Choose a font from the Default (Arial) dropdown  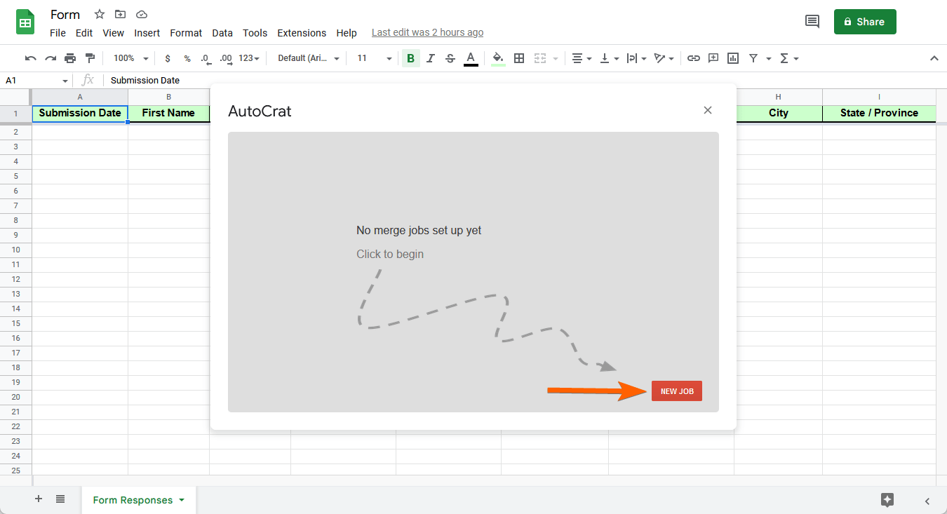coord(309,58)
